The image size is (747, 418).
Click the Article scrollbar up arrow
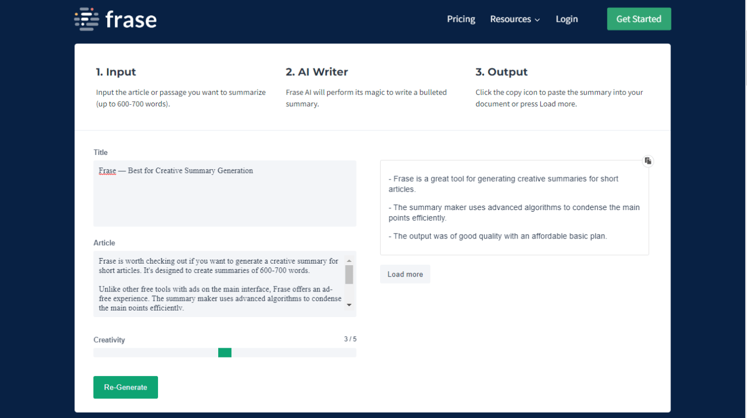(x=349, y=261)
